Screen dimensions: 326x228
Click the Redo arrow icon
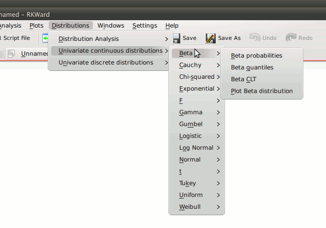pos(291,38)
